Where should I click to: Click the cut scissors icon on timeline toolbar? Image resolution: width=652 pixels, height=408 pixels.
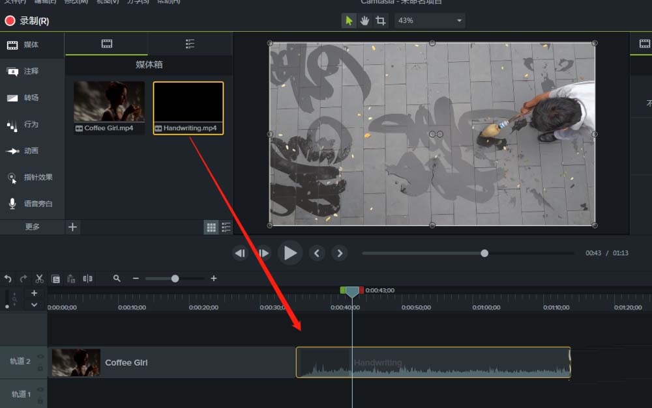click(39, 279)
